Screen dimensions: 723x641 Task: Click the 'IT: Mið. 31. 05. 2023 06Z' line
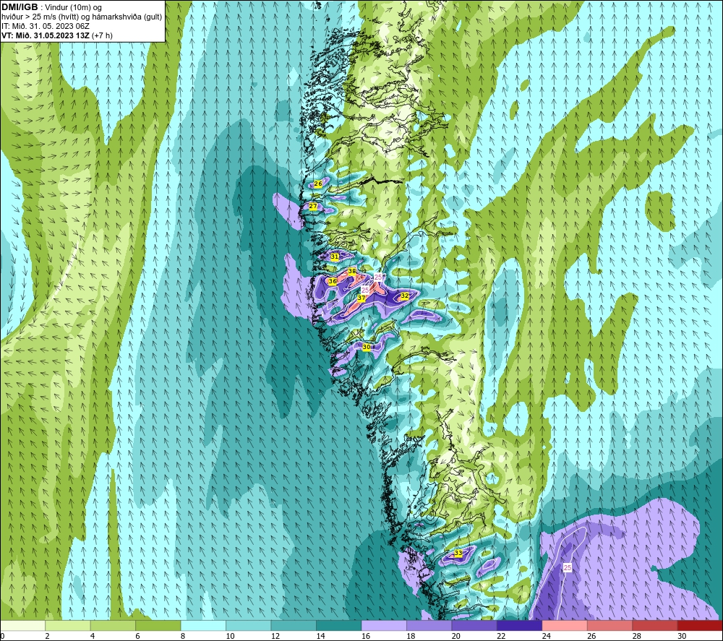(x=45, y=26)
